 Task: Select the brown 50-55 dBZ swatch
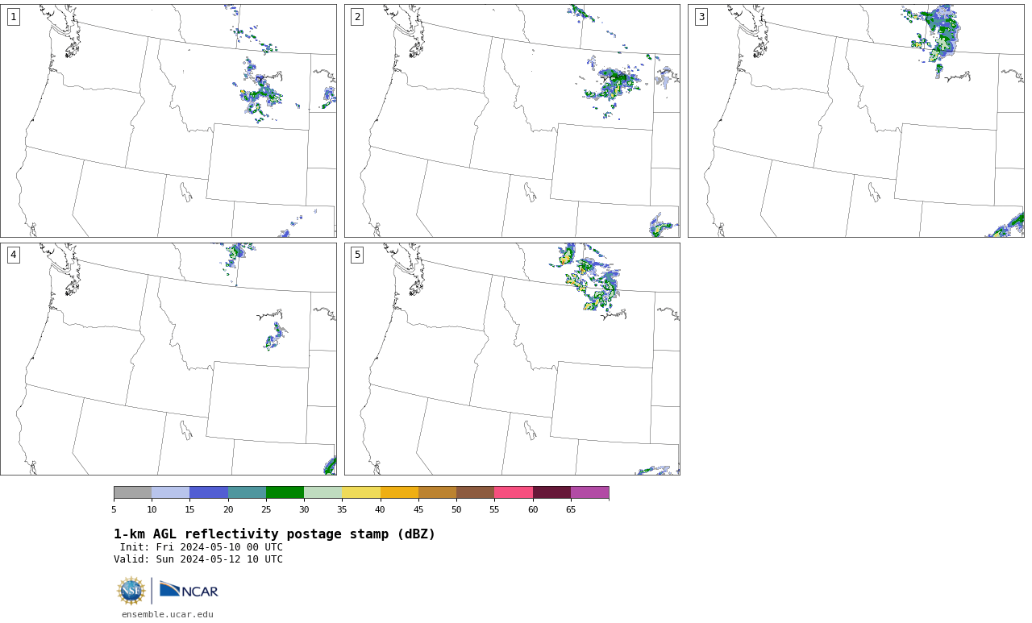click(476, 492)
